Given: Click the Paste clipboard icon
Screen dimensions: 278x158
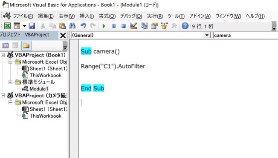Looking at the screenshot, I should pos(62,26).
